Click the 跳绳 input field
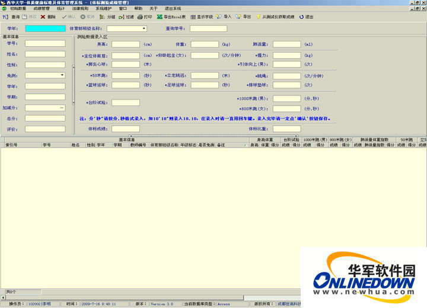This screenshot has width=427, height=308. pos(287,76)
